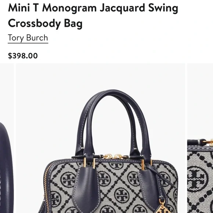Show the previous image at left edge
The width and height of the screenshot is (213, 213).
(7, 138)
